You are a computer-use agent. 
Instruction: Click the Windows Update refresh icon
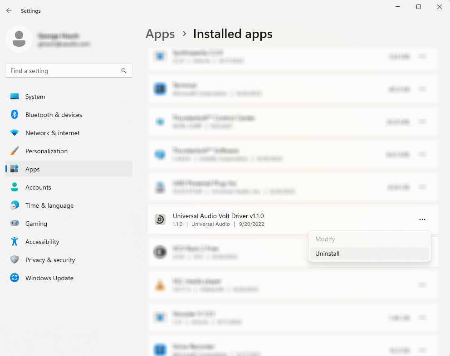click(15, 278)
